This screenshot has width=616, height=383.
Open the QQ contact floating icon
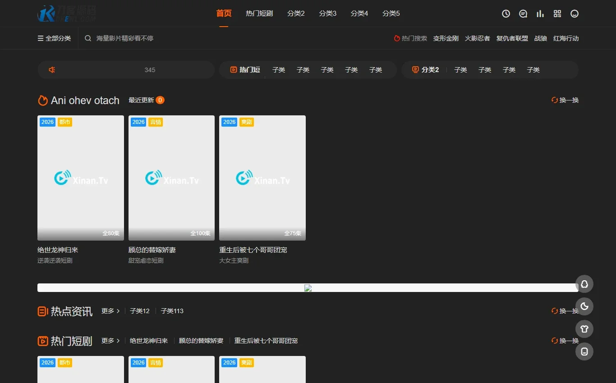[584, 284]
